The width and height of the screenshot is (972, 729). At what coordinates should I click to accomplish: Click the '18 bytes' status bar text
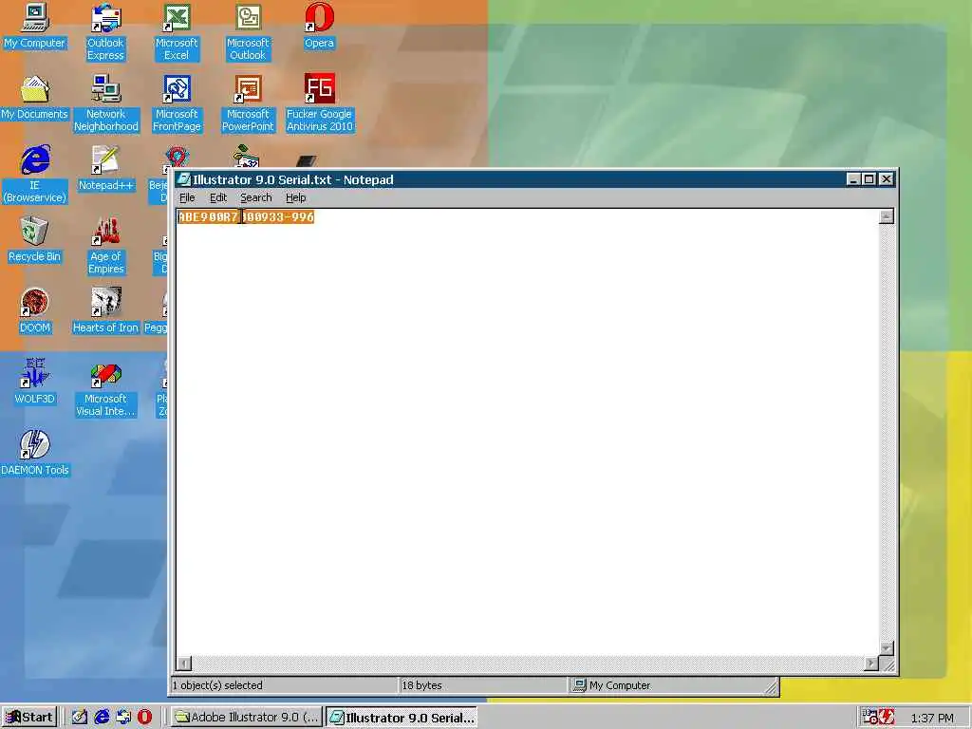click(421, 685)
